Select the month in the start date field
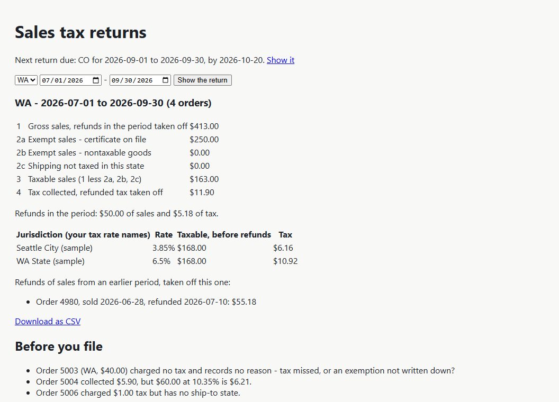This screenshot has height=402, width=559. pyautogui.click(x=46, y=80)
